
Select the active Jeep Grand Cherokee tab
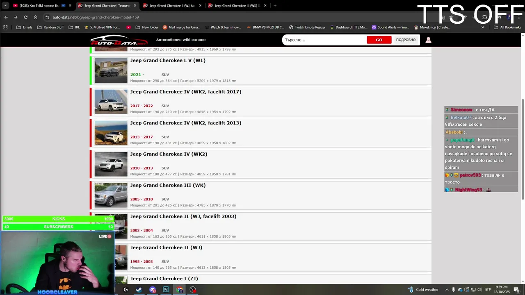[x=107, y=6]
